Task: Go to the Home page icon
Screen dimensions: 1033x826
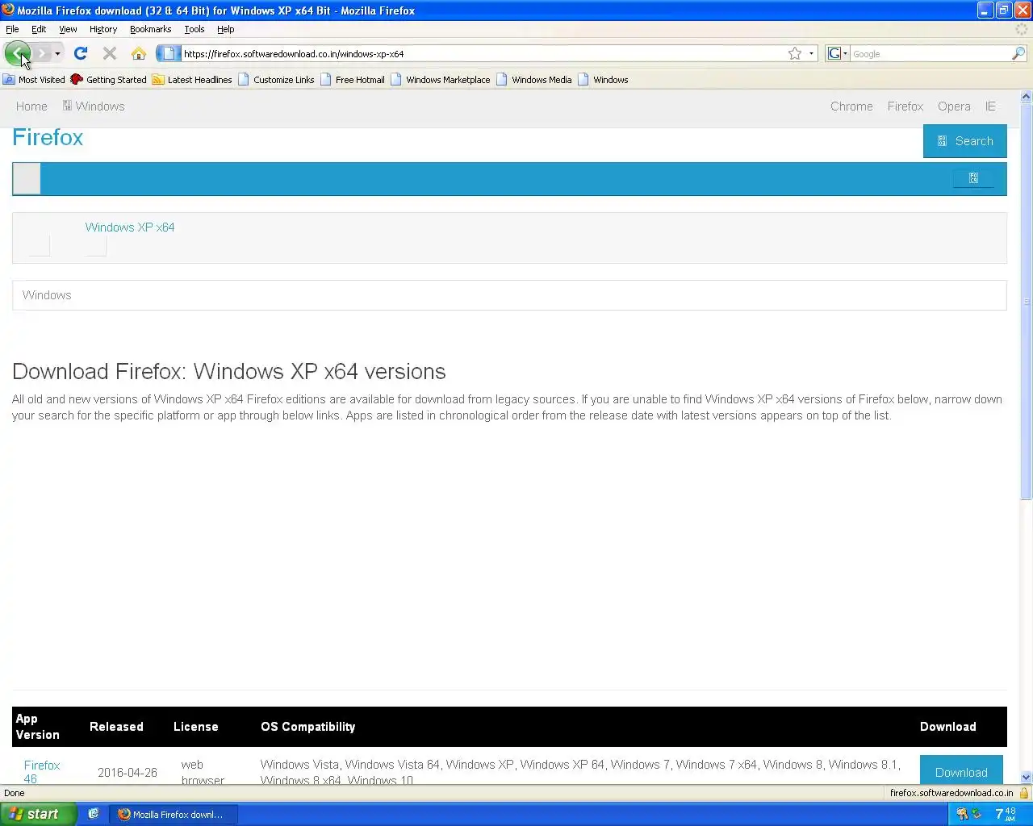Action: click(139, 53)
